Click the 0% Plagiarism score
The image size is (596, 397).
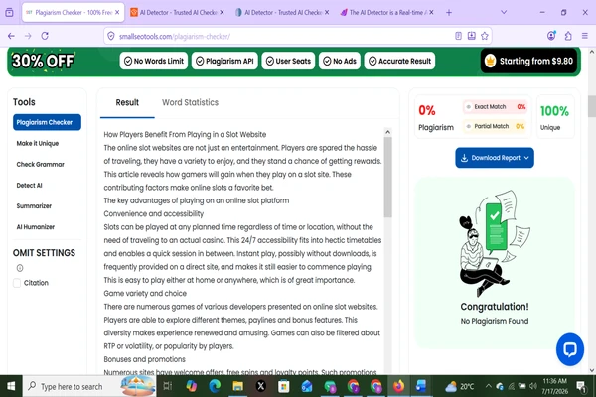click(x=436, y=118)
